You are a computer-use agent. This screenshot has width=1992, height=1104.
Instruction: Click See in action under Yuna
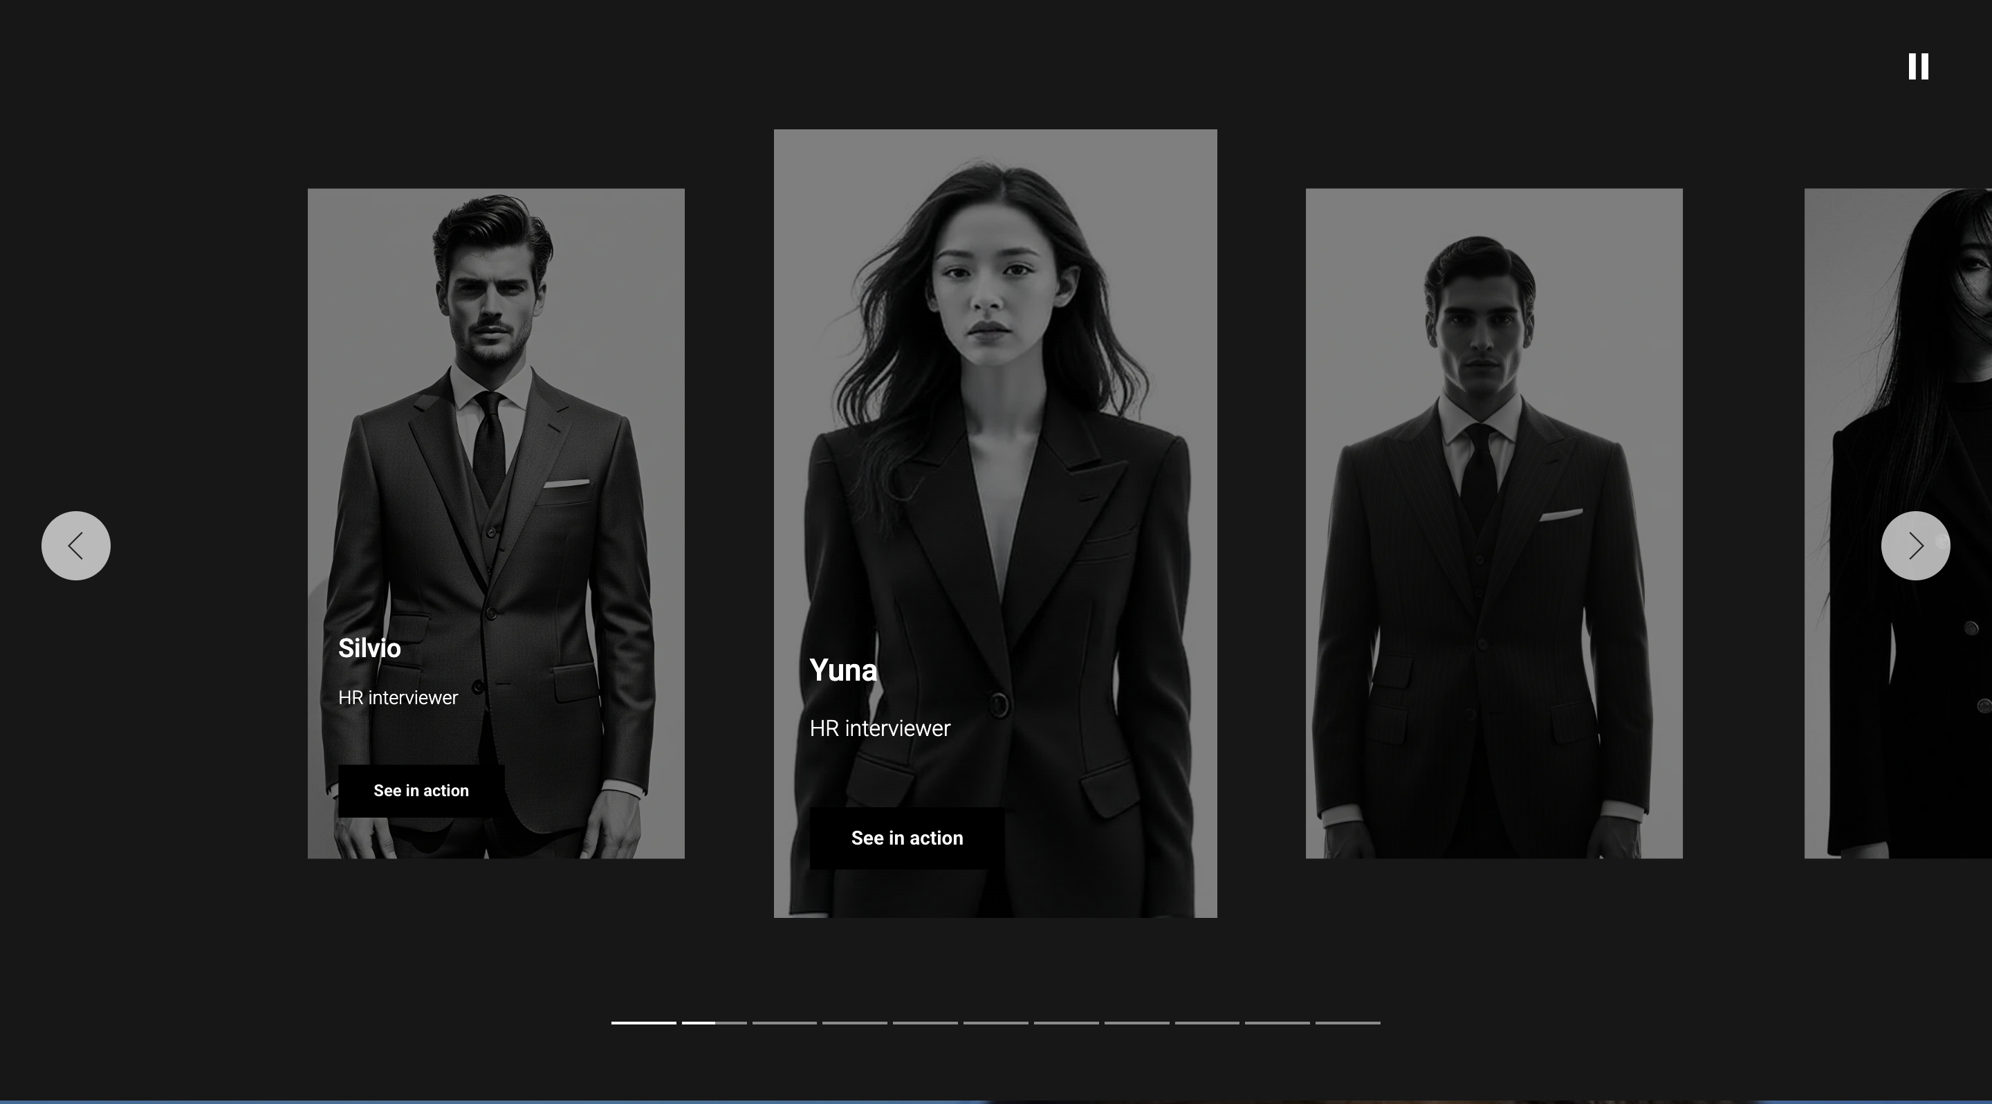click(x=906, y=837)
